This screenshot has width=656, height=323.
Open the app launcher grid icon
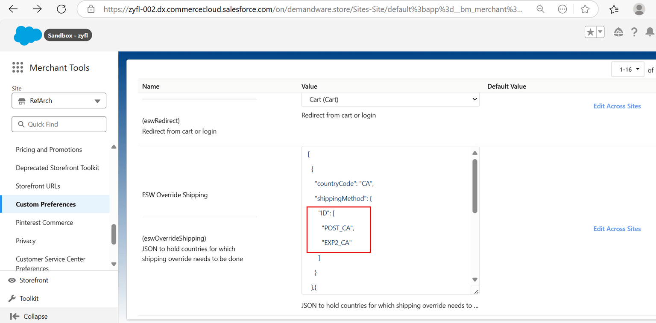(18, 67)
